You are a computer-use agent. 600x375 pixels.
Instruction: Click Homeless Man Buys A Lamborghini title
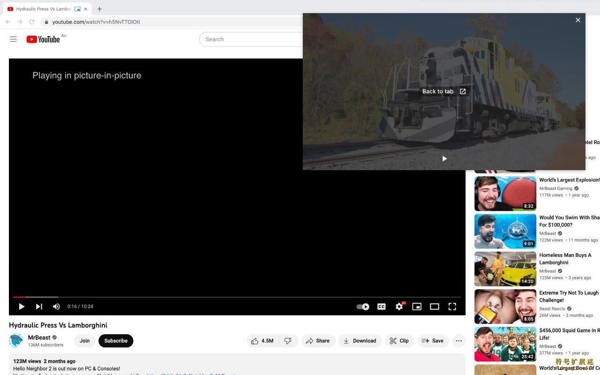pyautogui.click(x=565, y=259)
